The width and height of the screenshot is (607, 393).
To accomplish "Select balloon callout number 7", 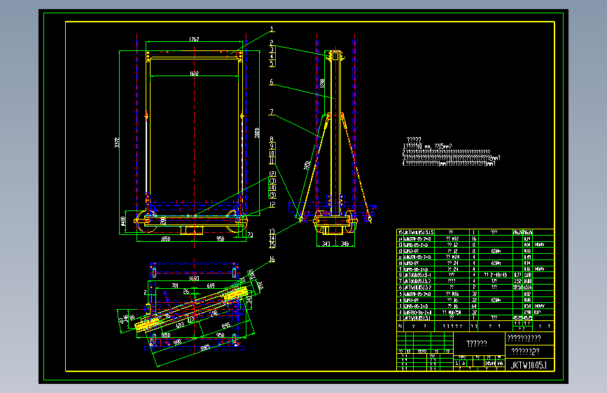I will pyautogui.click(x=272, y=112).
